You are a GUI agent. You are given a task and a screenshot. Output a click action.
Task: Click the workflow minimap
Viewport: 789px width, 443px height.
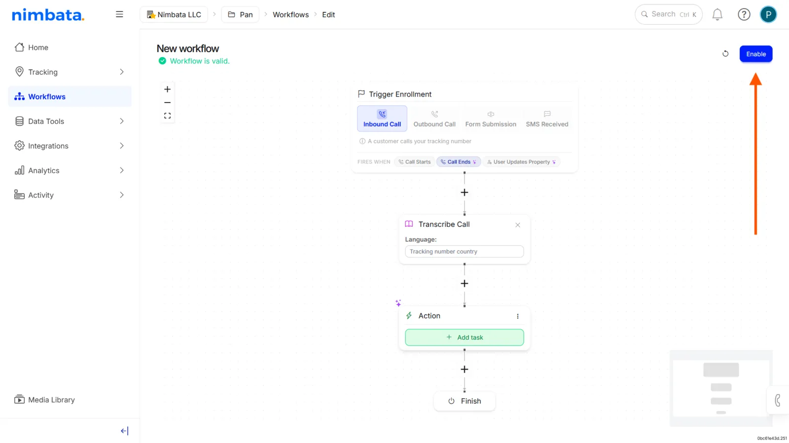coord(721,388)
